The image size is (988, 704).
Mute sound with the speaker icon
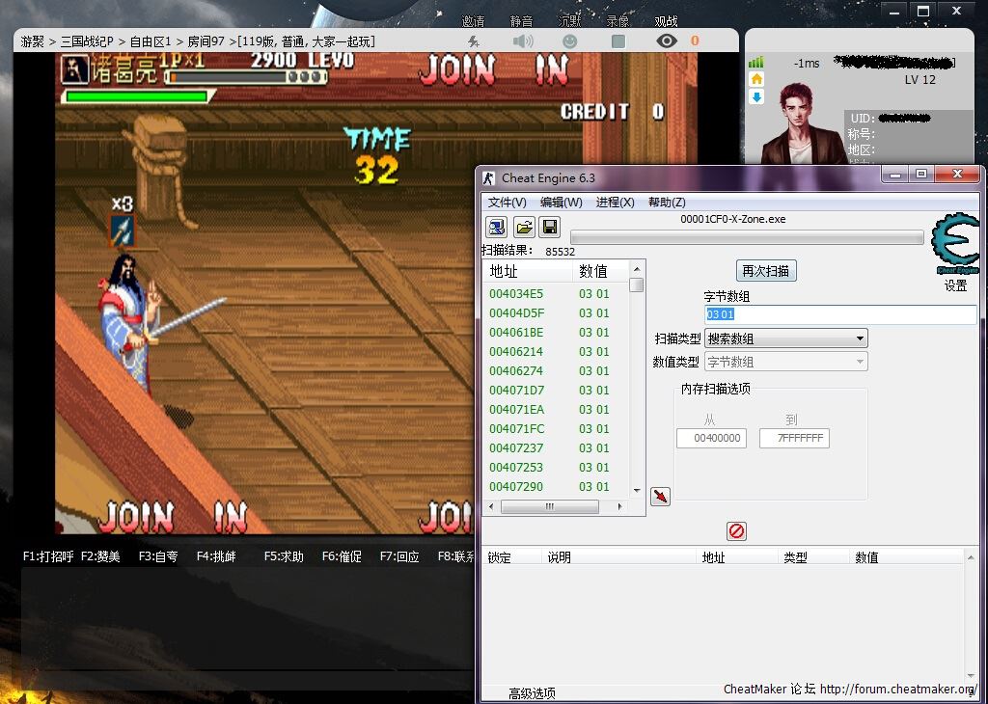pyautogui.click(x=523, y=41)
